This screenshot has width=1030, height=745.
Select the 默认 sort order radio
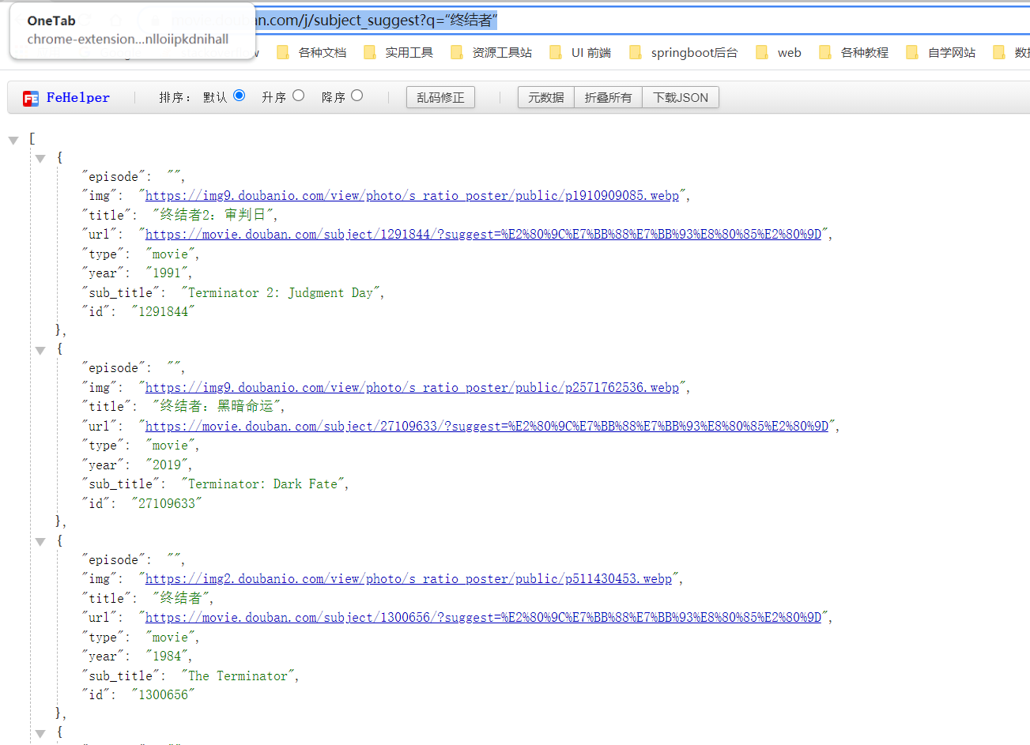[240, 96]
